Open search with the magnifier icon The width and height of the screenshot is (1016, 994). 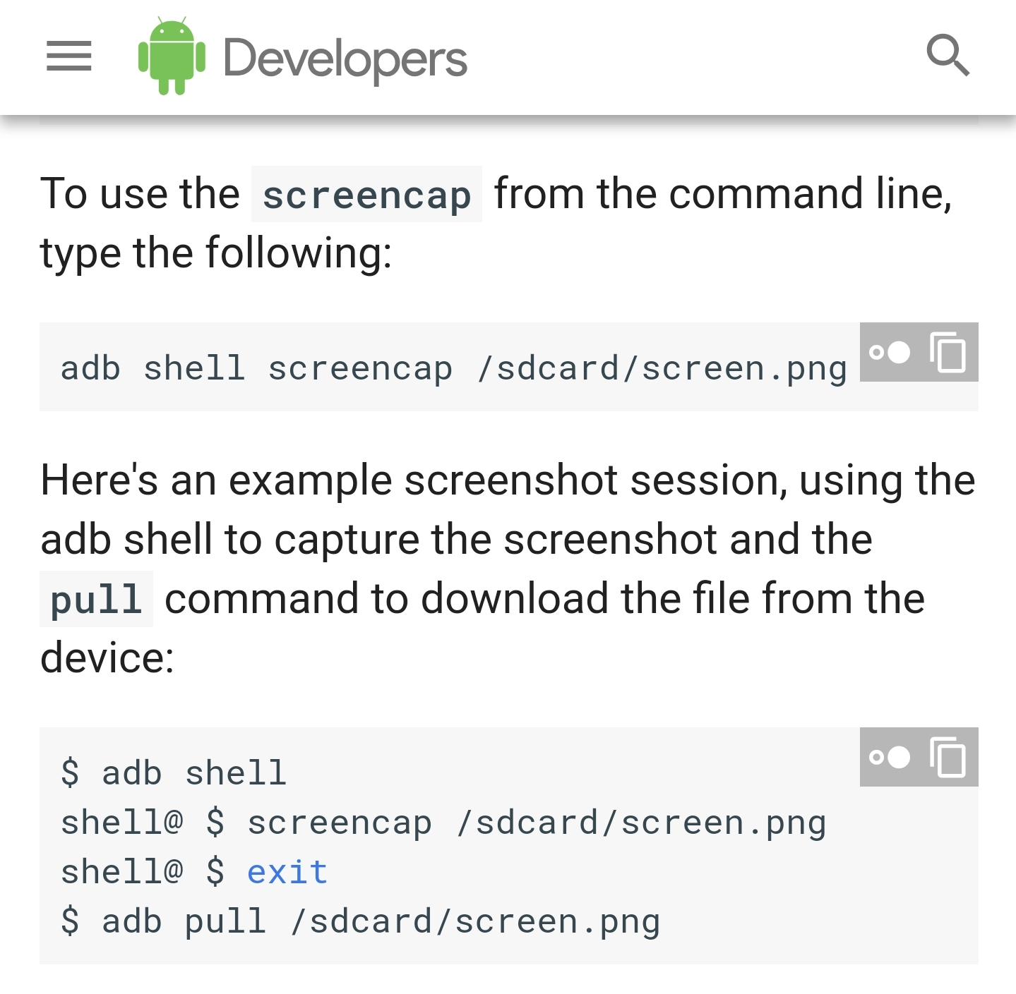pos(948,55)
